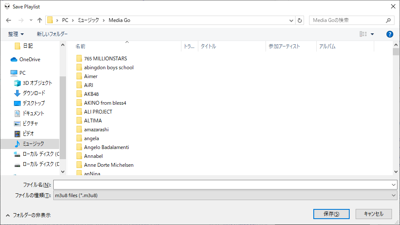This screenshot has height=225, width=400.
Task: Collapse folders with フォルダーの非表示
Action: pyautogui.click(x=28, y=215)
